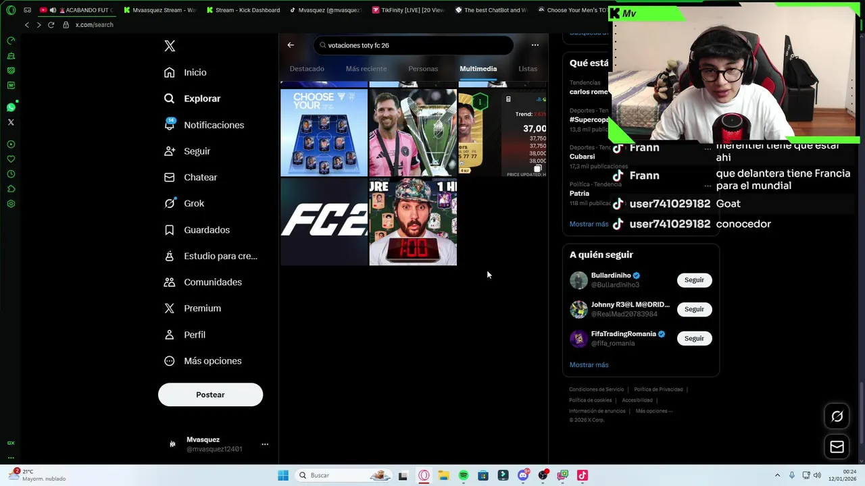
Task: Open Estudio para creadores
Action: click(x=211, y=256)
